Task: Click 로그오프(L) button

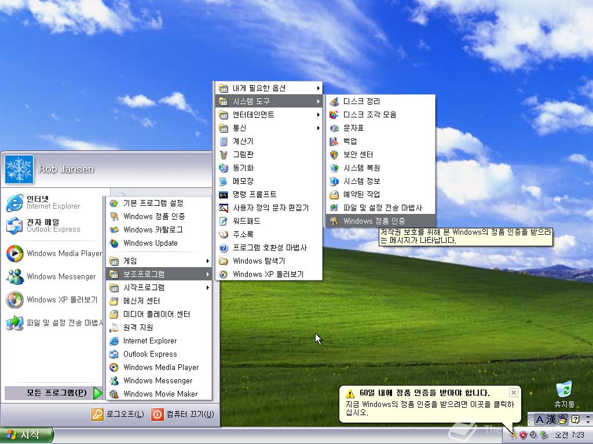Action: click(x=117, y=414)
